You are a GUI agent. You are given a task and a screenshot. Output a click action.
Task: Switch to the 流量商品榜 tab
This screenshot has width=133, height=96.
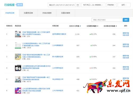[28, 13]
